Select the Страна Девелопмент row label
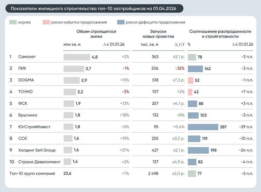Viewport: 261px width, 192px height. [x=39, y=162]
